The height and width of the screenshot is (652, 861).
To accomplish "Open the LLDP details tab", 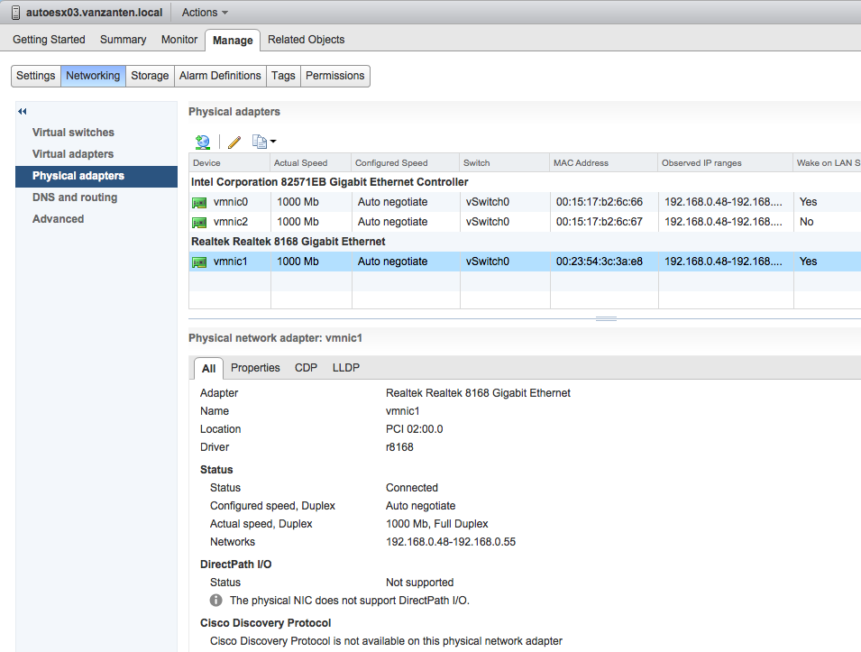I will pyautogui.click(x=346, y=367).
